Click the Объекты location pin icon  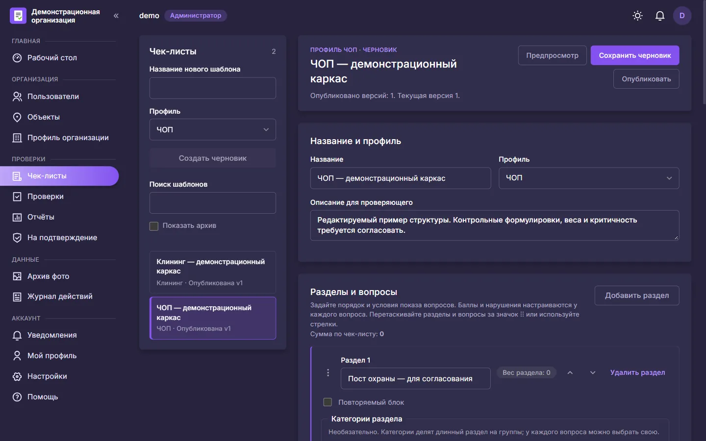click(x=17, y=117)
